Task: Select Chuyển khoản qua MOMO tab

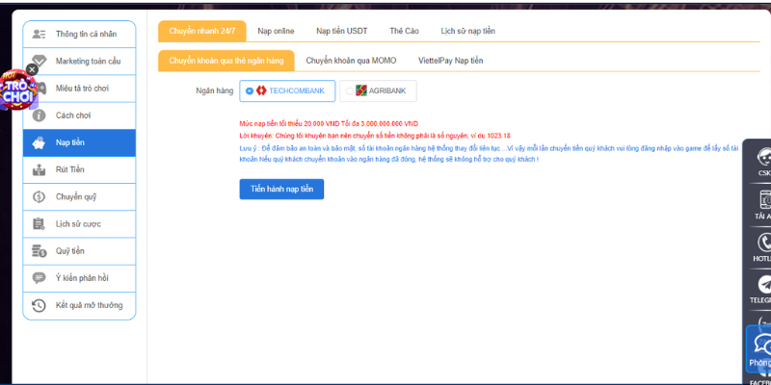Action: pyautogui.click(x=351, y=60)
